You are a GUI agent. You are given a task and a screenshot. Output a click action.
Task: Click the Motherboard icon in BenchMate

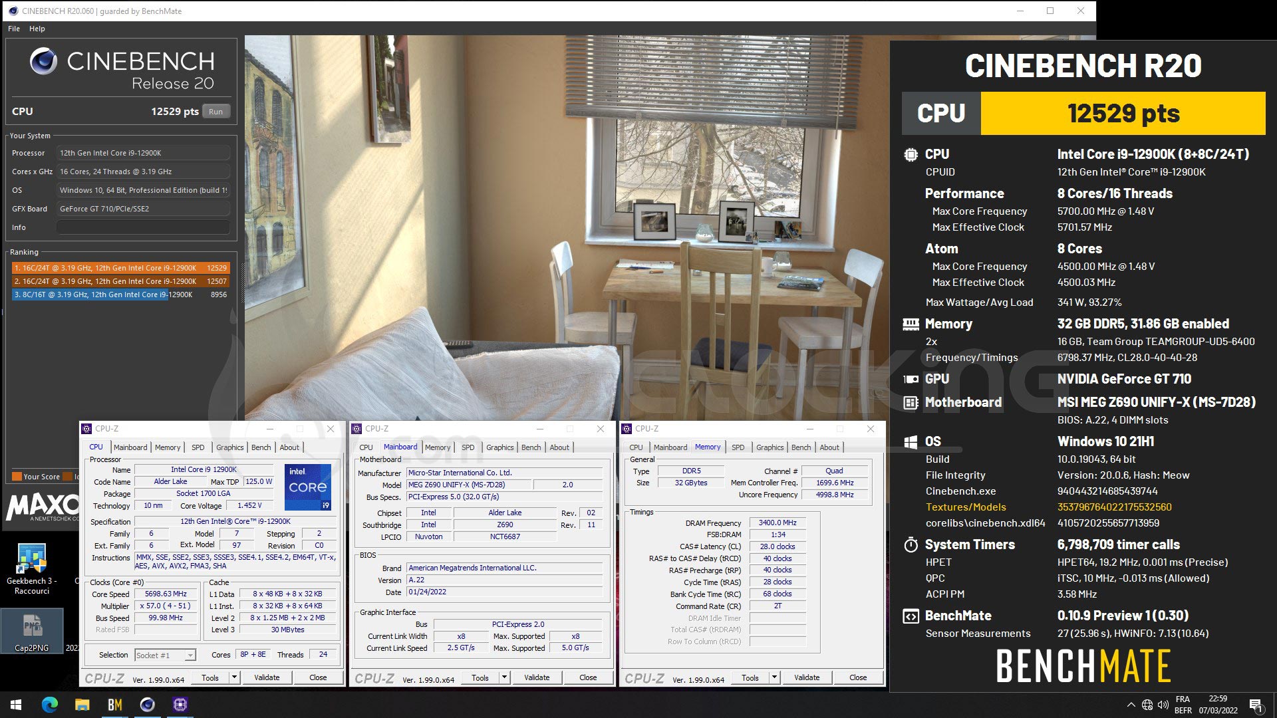[911, 402]
